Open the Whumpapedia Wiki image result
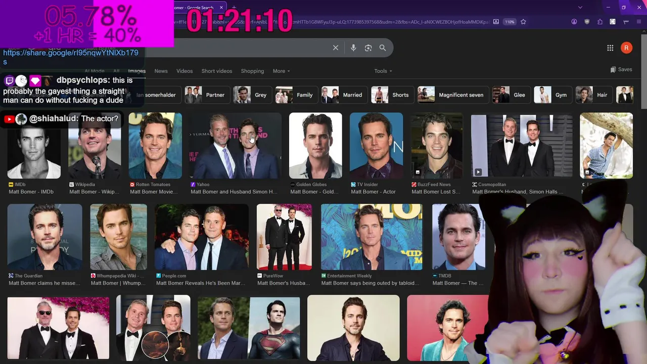 coord(119,237)
